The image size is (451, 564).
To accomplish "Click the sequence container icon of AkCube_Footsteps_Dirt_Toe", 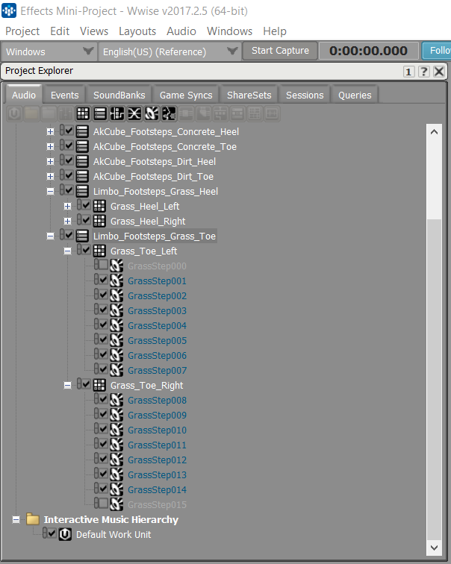I will tap(82, 176).
